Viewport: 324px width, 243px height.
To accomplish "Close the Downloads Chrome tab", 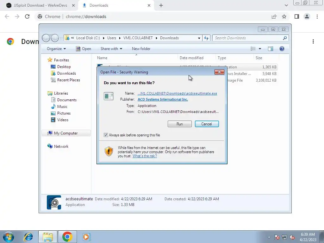I will point(149,5).
